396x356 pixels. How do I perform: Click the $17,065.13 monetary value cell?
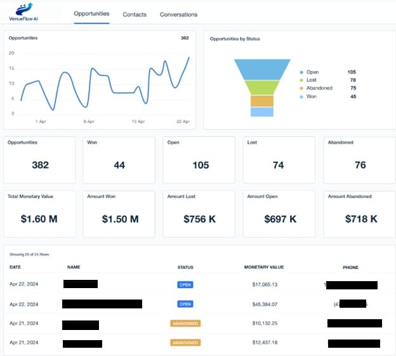(x=265, y=284)
